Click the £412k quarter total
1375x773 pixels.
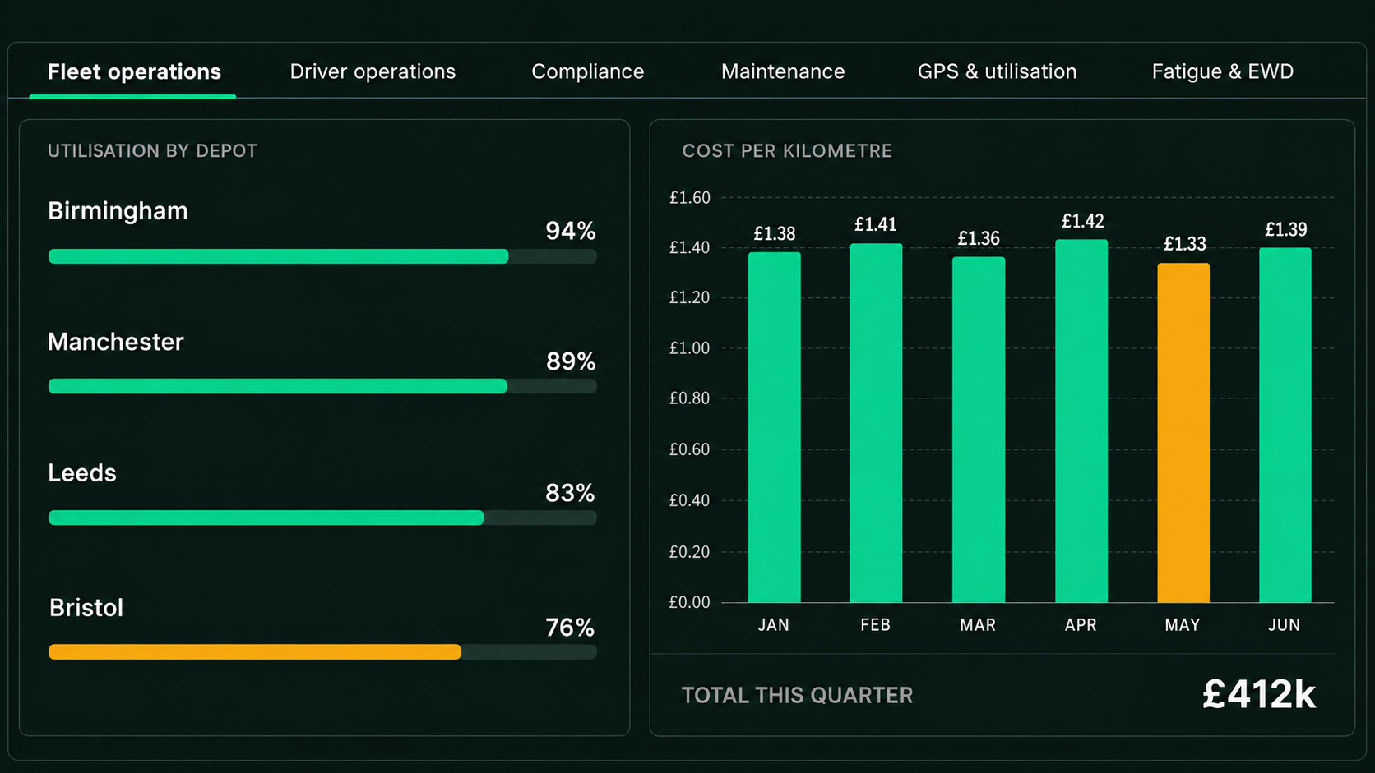[x=1259, y=695]
